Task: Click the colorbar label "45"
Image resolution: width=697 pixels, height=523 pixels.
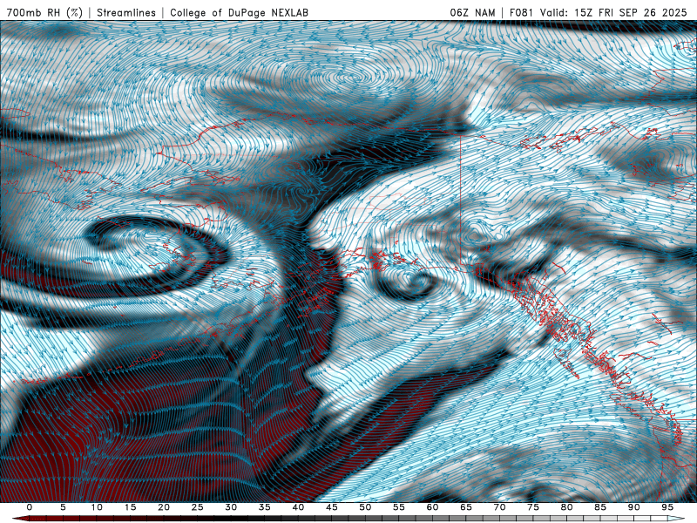Action: pos(332,507)
